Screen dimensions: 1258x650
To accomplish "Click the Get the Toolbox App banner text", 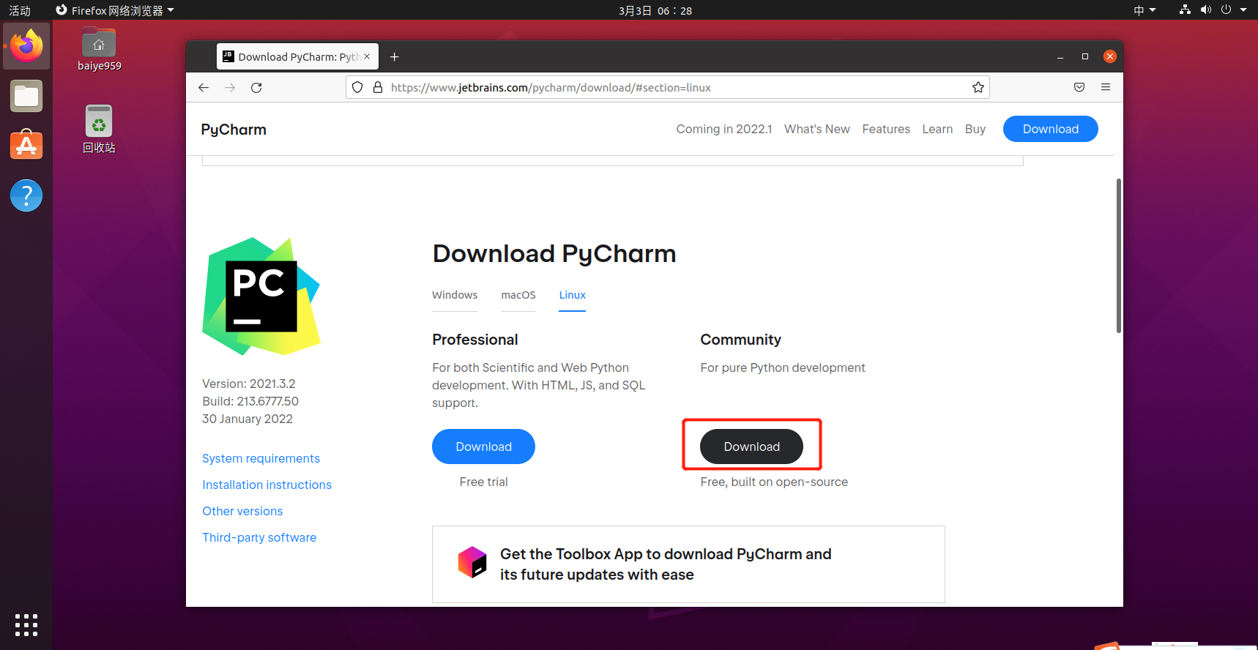I will (666, 564).
